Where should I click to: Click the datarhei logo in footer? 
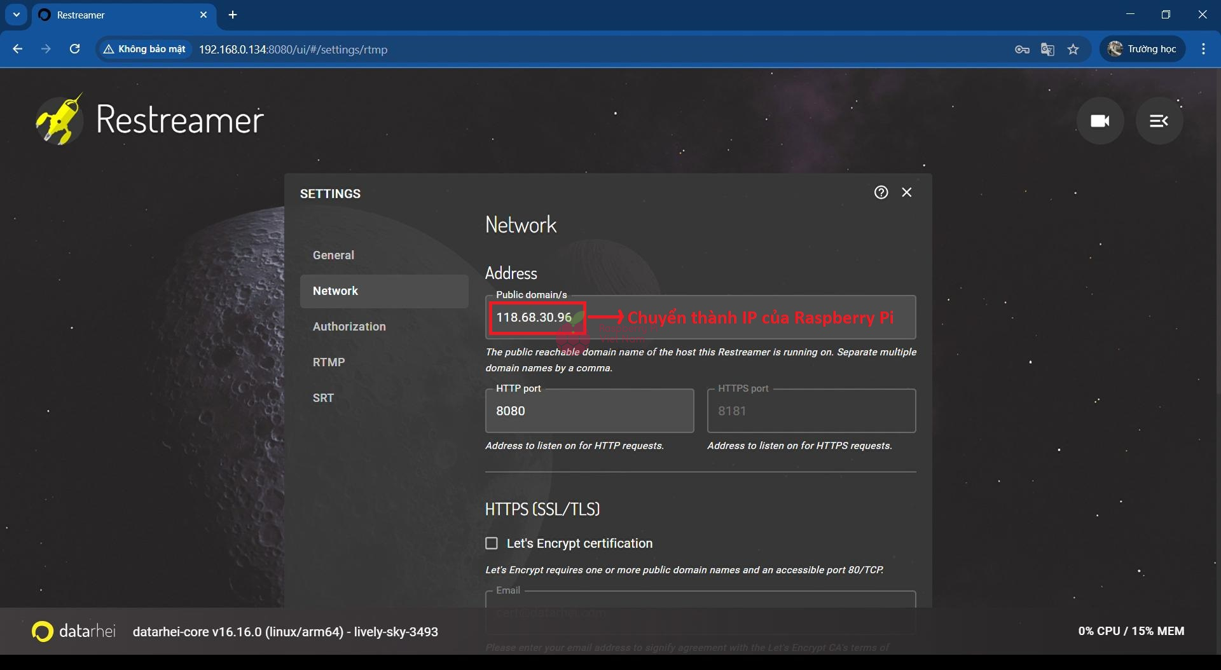pyautogui.click(x=74, y=631)
